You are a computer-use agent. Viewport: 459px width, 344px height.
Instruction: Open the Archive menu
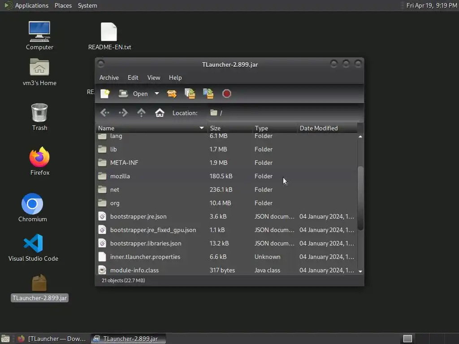(x=109, y=77)
